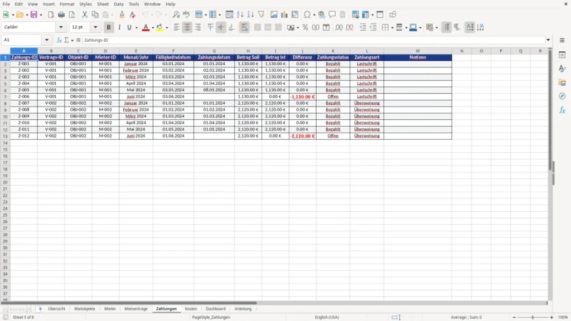
Task: Toggle Wrap Text button
Action: [x=244, y=27]
